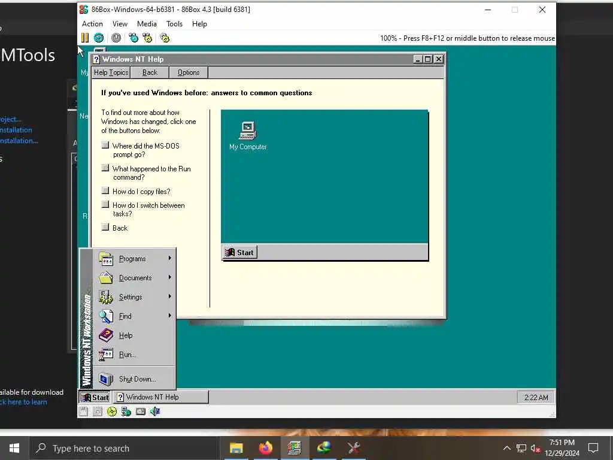Click the 86Box logo in title bar

[x=84, y=10]
